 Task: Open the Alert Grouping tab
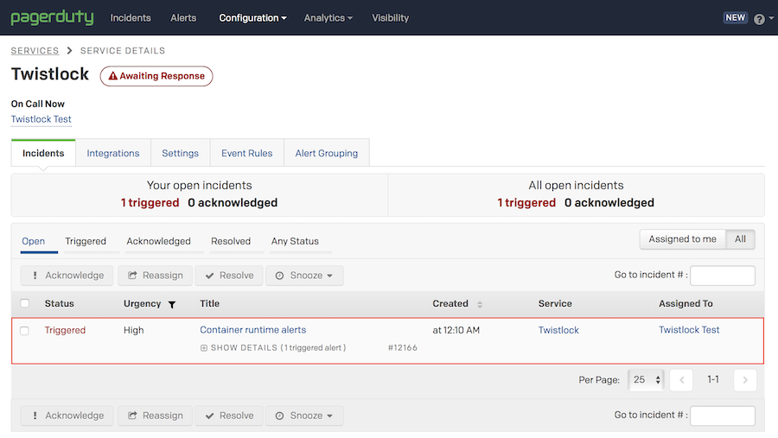tap(326, 153)
